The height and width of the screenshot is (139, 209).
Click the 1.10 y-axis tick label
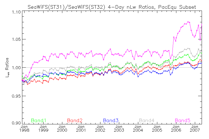pos(16,12)
